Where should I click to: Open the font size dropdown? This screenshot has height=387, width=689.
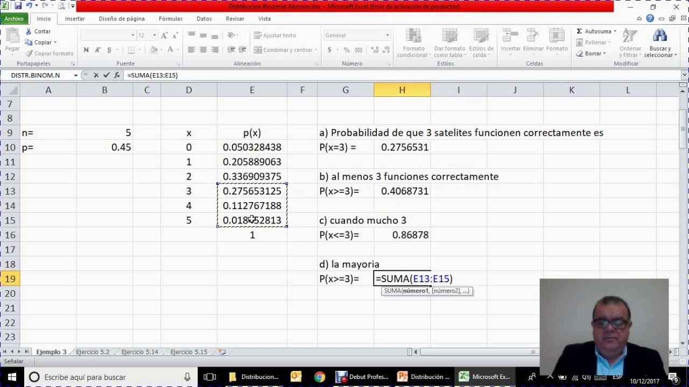point(154,35)
